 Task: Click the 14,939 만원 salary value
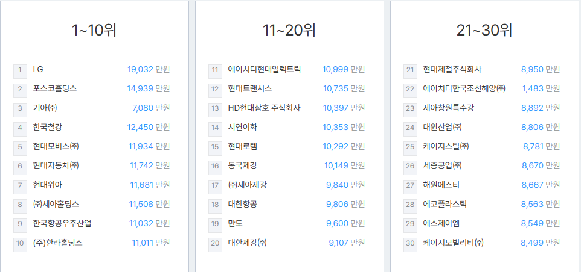click(x=148, y=88)
